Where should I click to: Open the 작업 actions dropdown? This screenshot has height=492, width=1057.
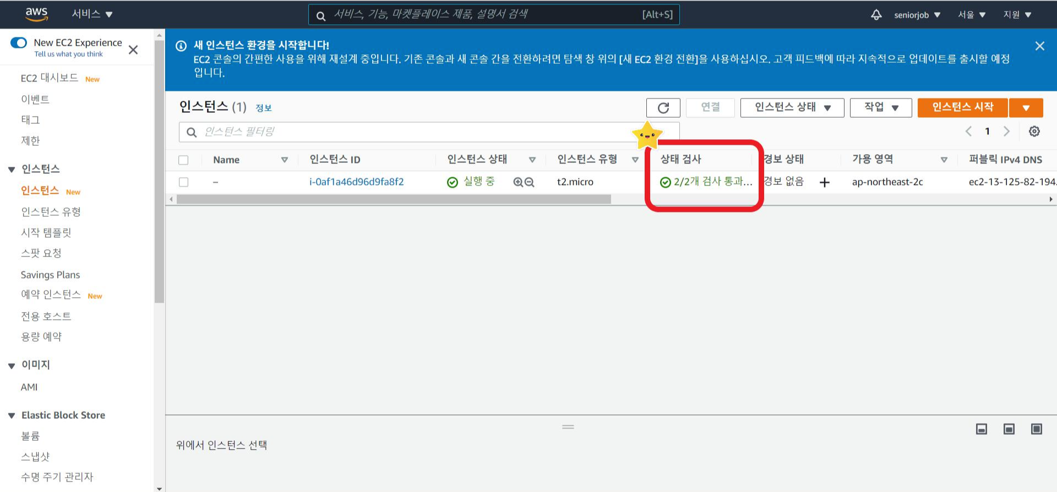[881, 107]
